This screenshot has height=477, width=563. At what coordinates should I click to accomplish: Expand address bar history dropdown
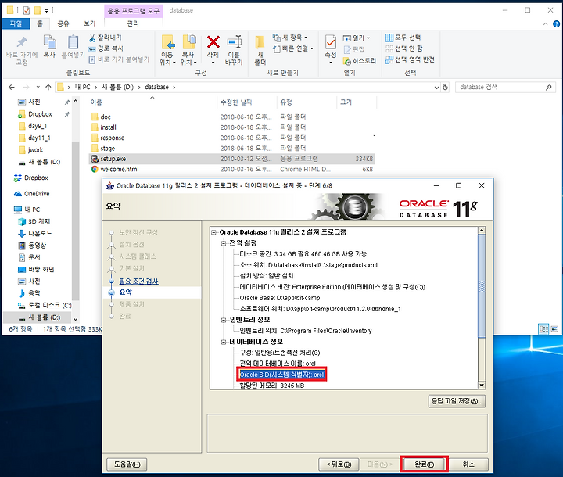pos(436,88)
